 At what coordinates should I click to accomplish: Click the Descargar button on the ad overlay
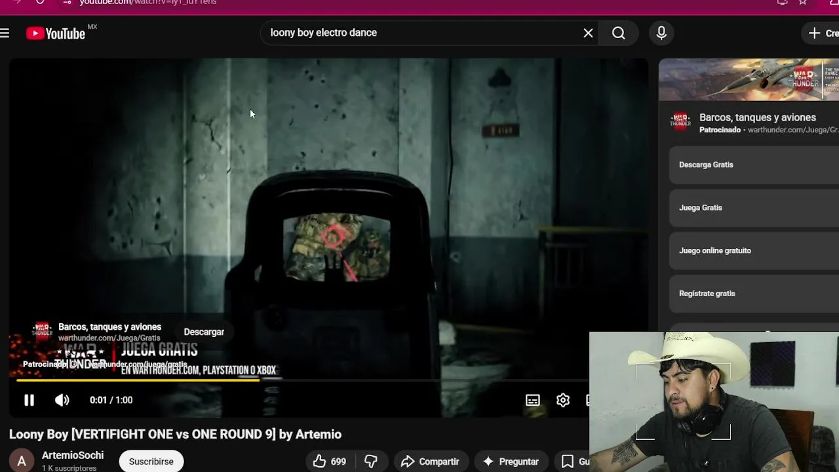(x=204, y=332)
